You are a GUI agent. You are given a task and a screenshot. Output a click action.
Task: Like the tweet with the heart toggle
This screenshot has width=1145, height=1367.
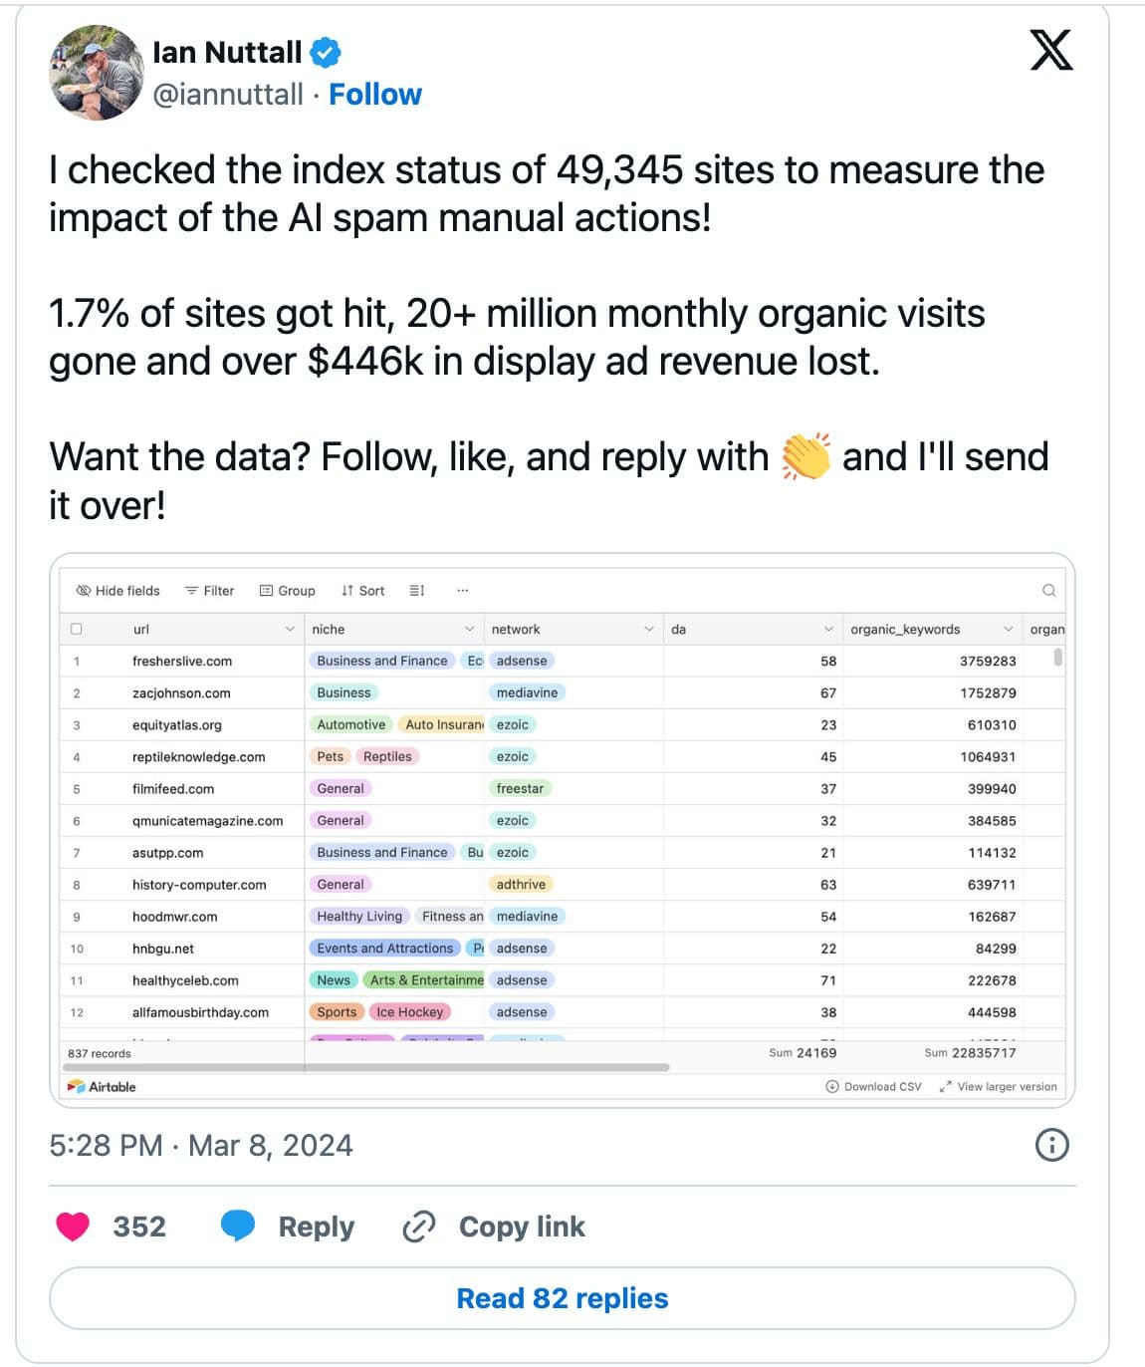(x=71, y=1227)
